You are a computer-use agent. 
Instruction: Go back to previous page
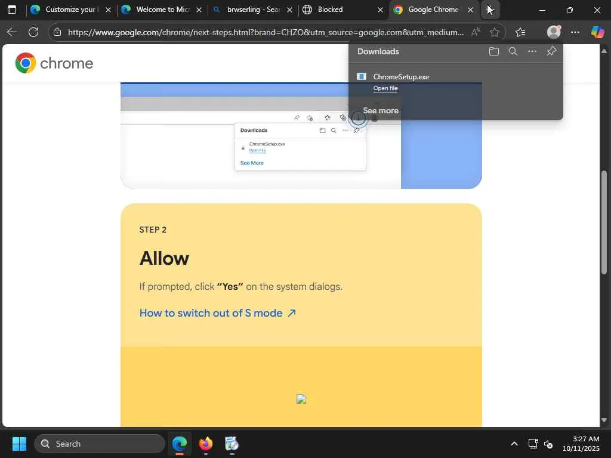coord(12,32)
